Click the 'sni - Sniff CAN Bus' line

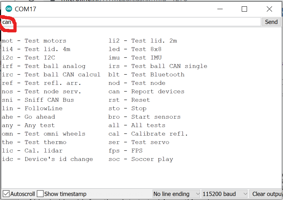click(38, 100)
